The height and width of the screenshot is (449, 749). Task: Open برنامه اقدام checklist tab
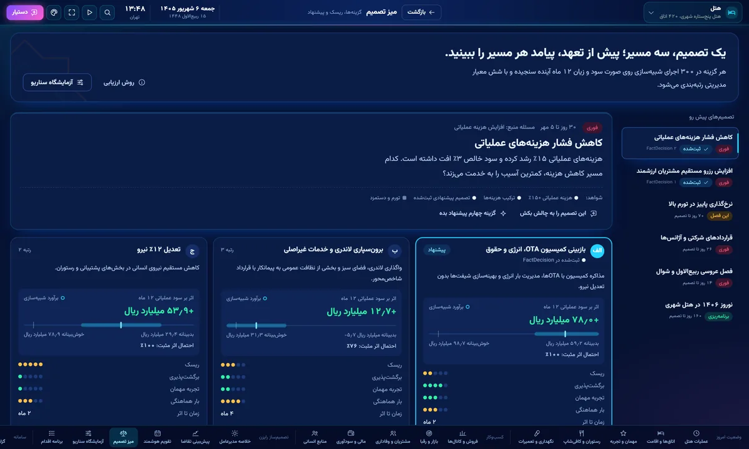[52, 437]
